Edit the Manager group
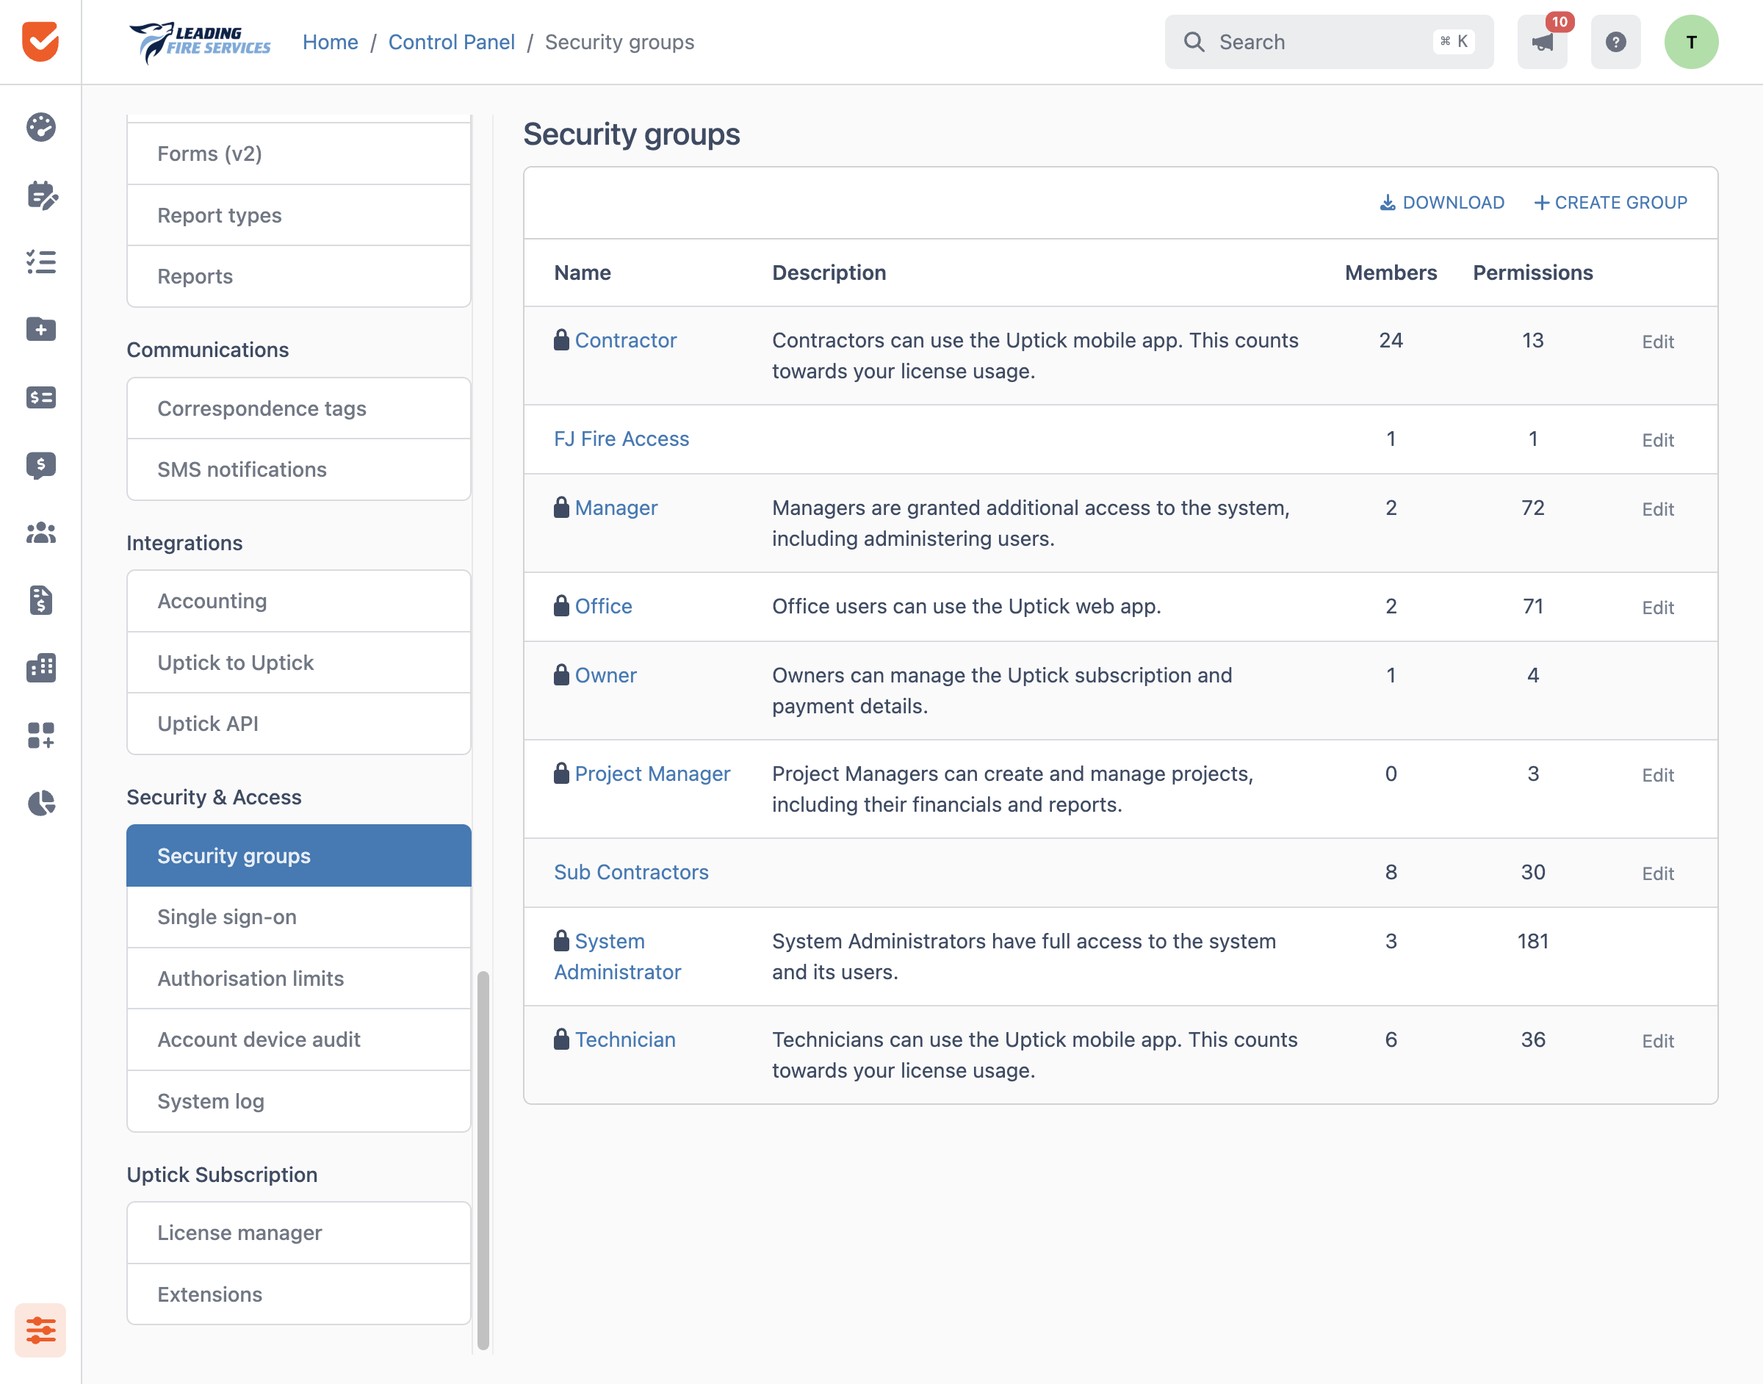This screenshot has width=1763, height=1384. point(1658,509)
